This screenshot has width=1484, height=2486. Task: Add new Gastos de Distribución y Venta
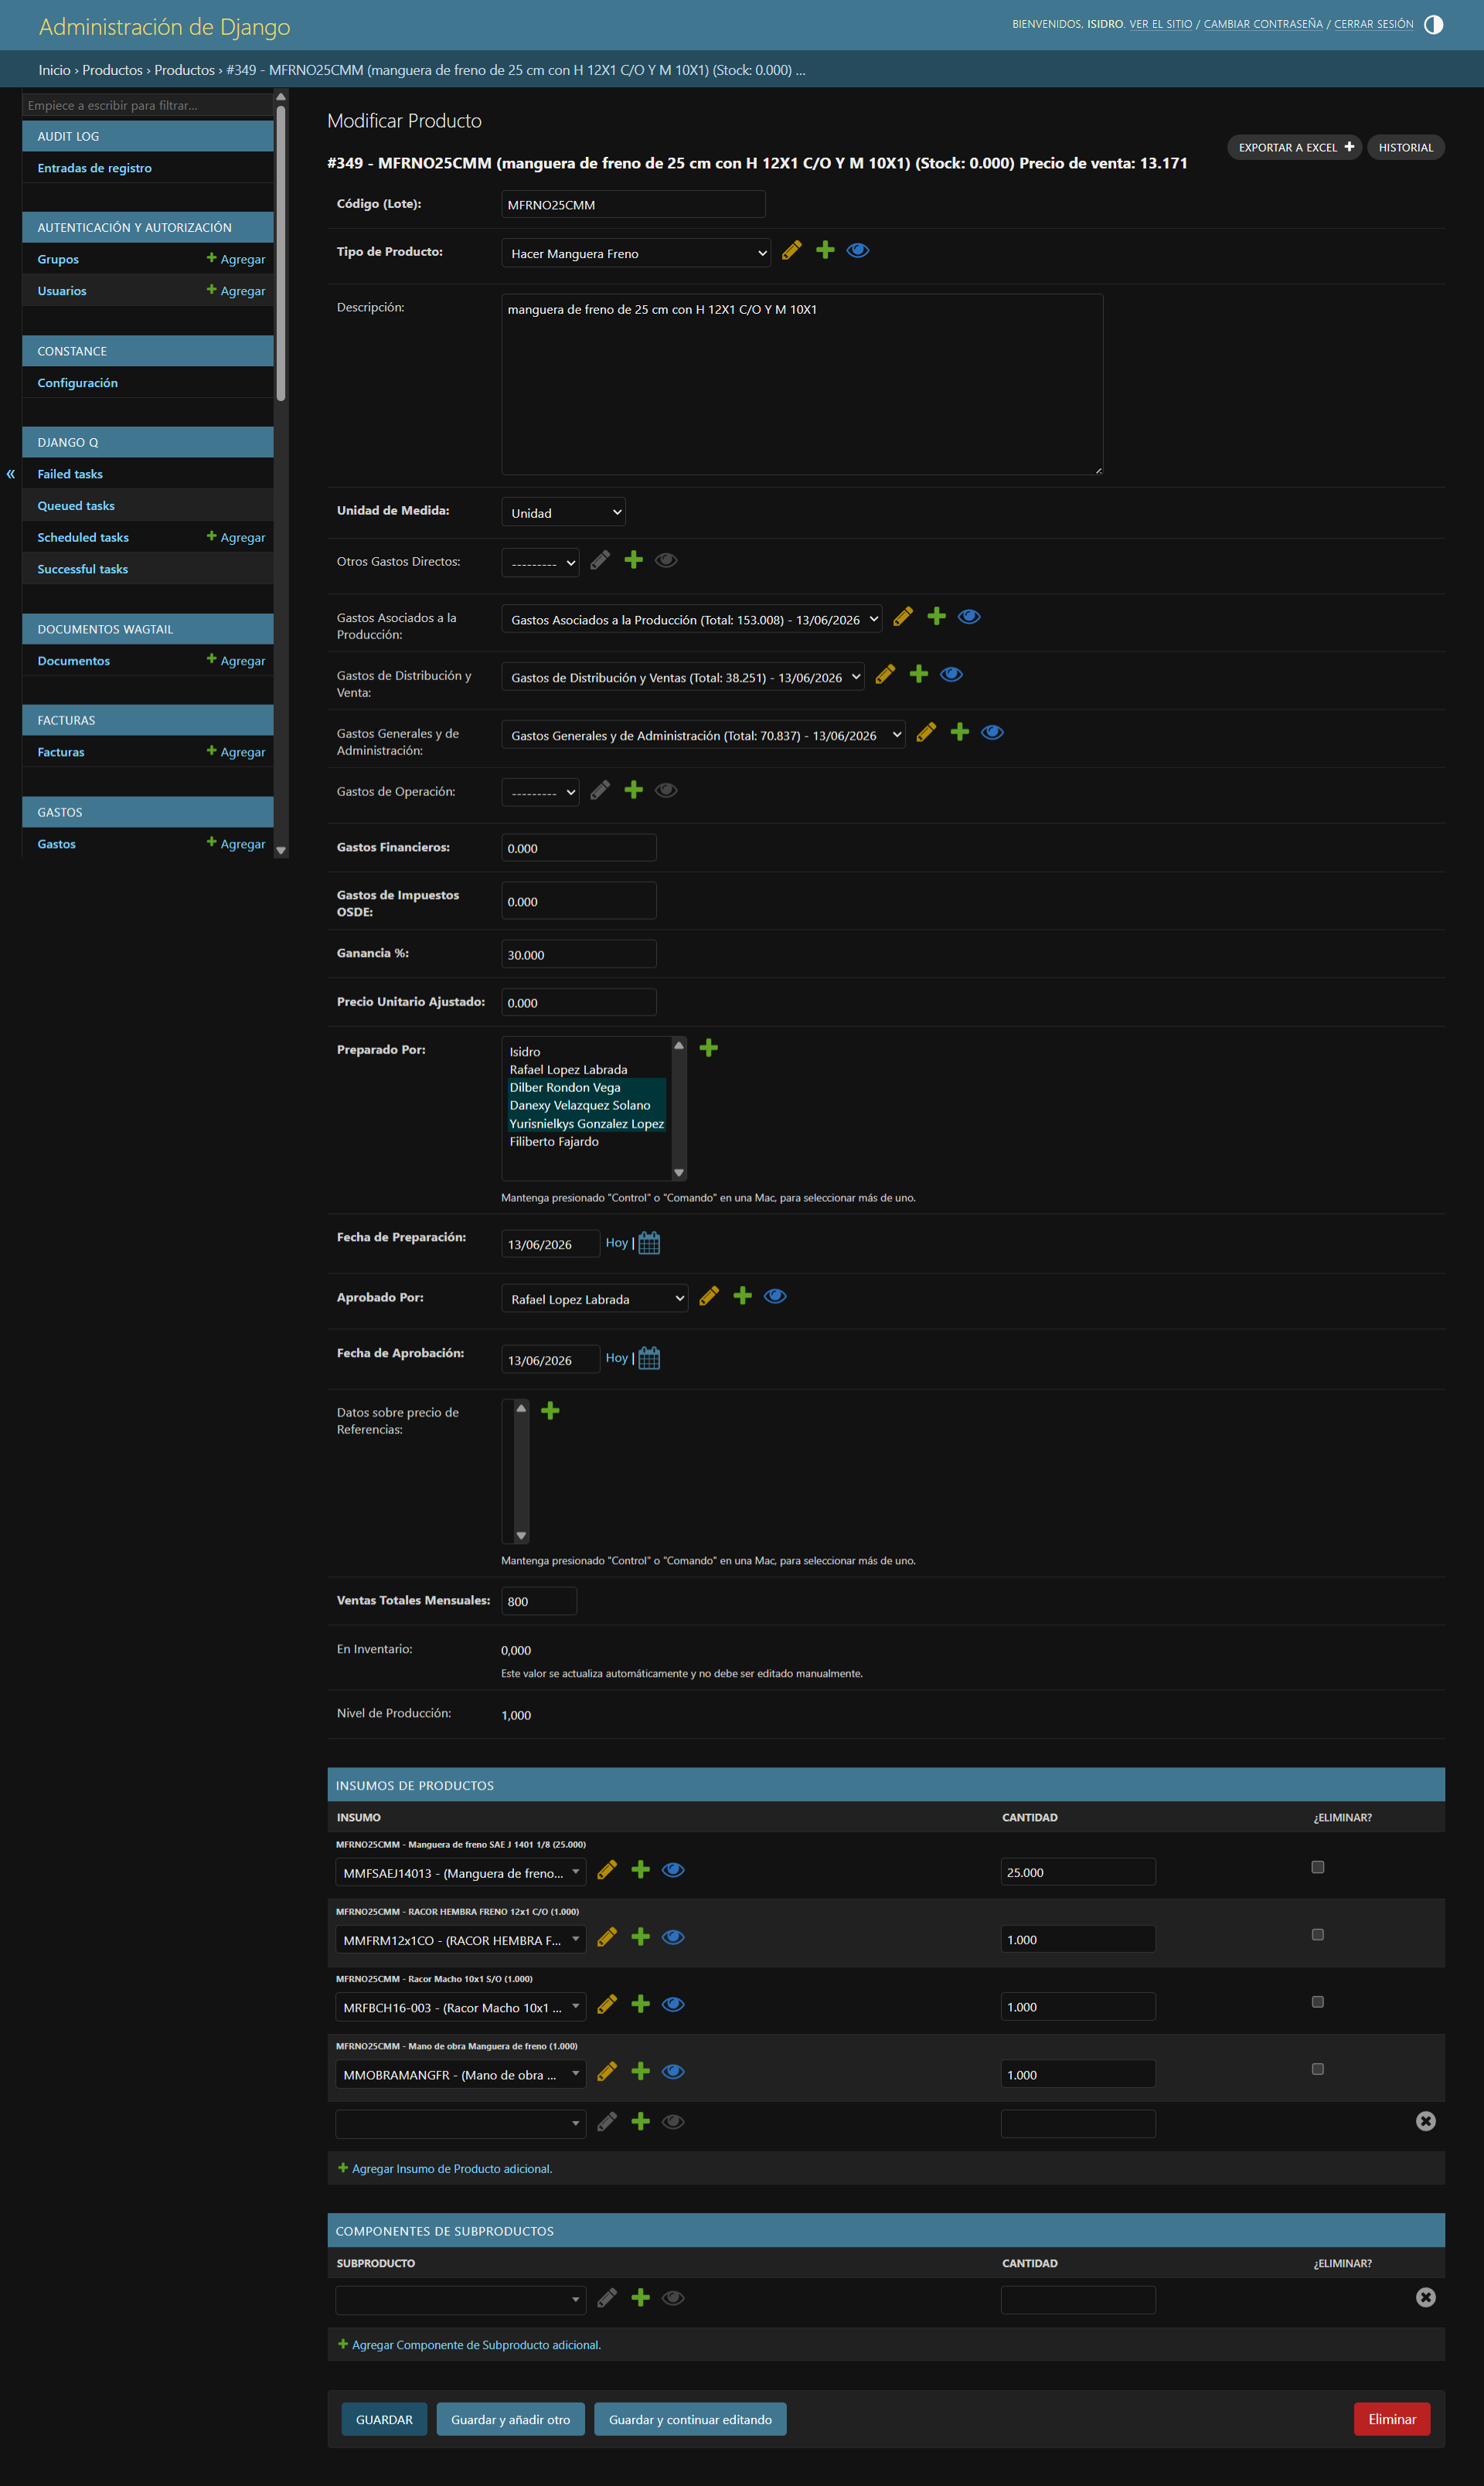919,675
